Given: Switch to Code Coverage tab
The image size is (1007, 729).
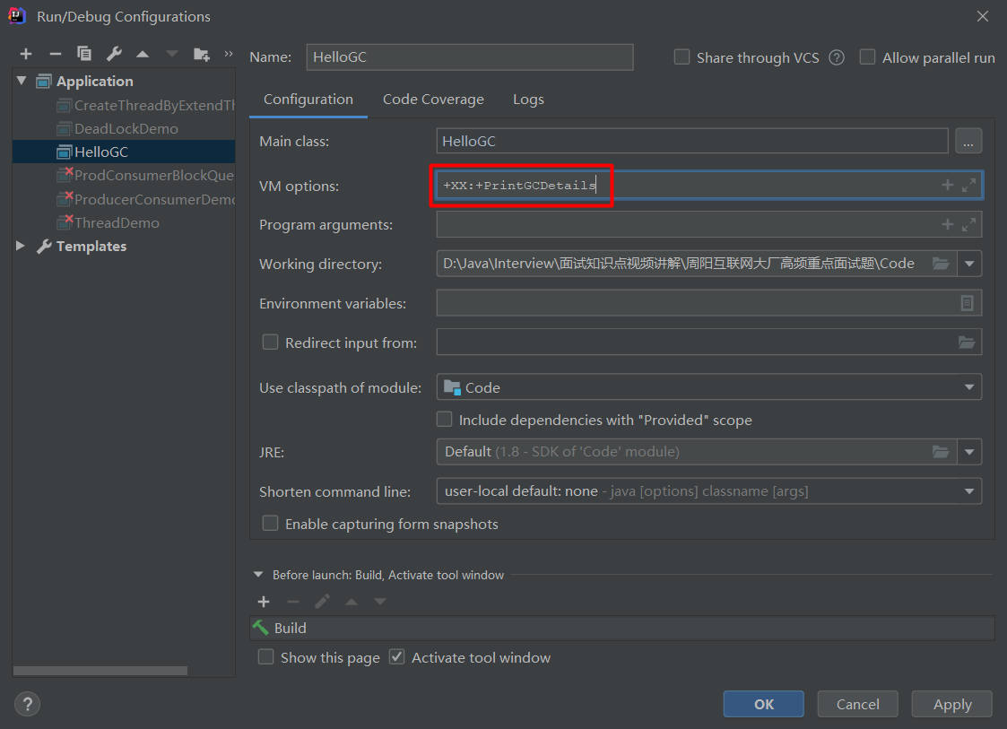Looking at the screenshot, I should pyautogui.click(x=433, y=100).
